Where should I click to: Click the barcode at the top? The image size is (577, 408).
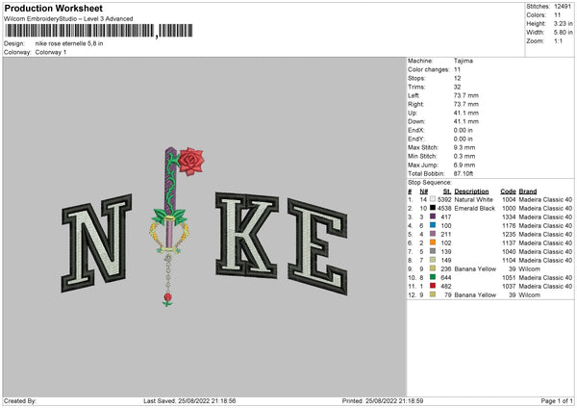[99, 31]
